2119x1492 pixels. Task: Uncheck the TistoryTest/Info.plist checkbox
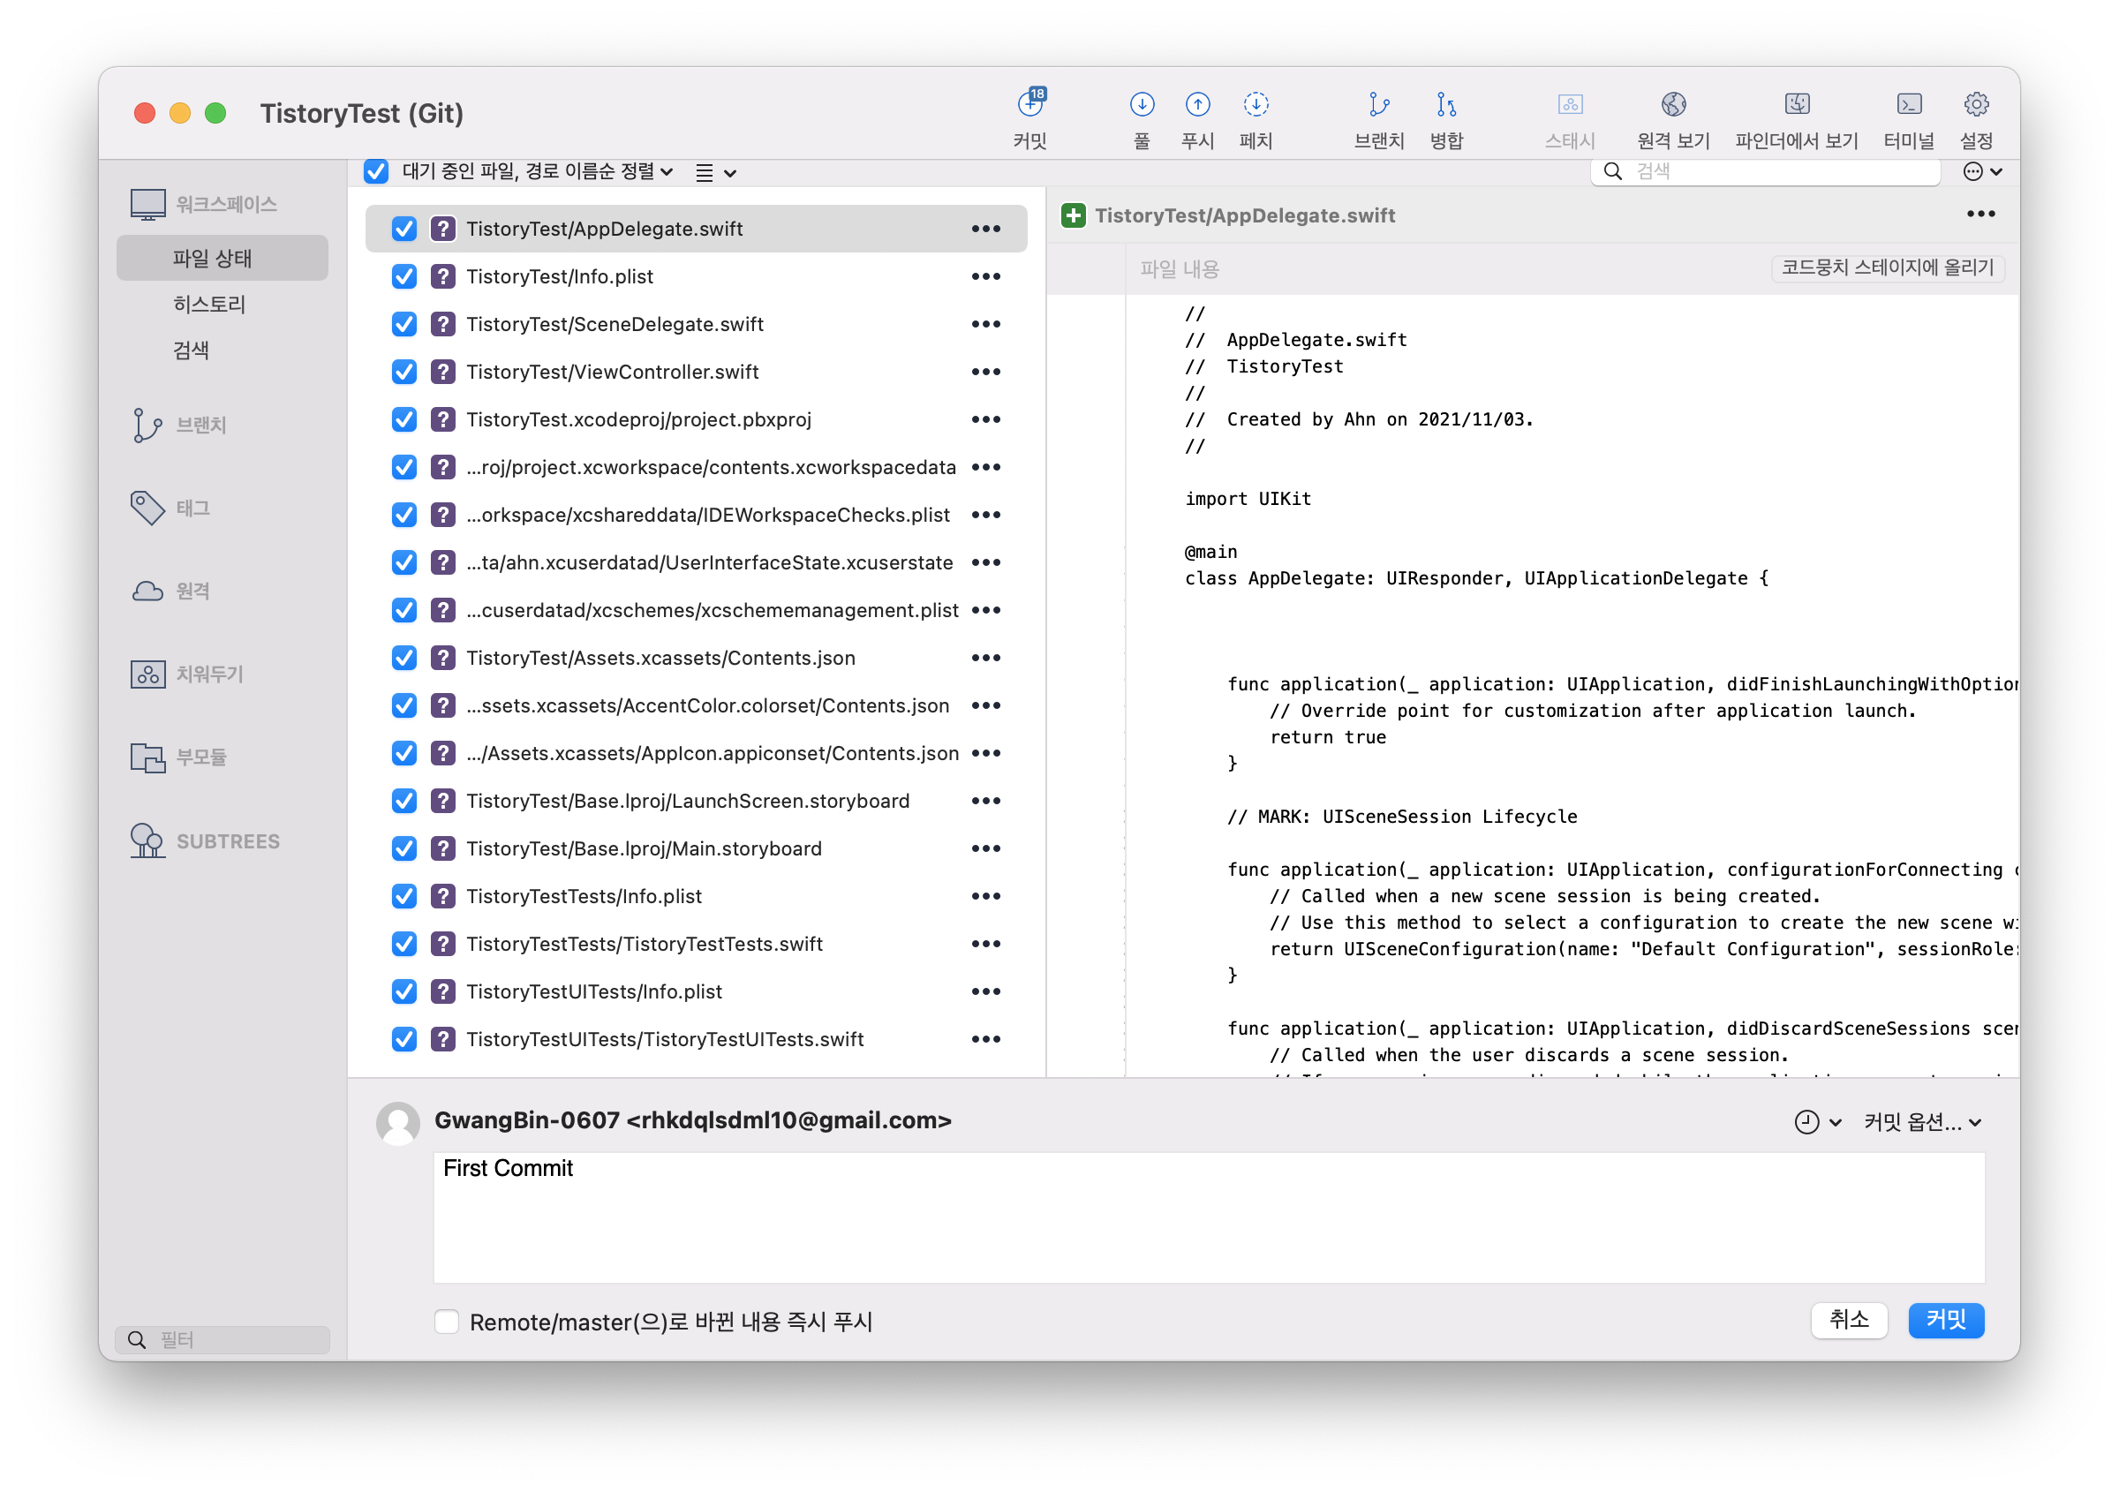[404, 277]
